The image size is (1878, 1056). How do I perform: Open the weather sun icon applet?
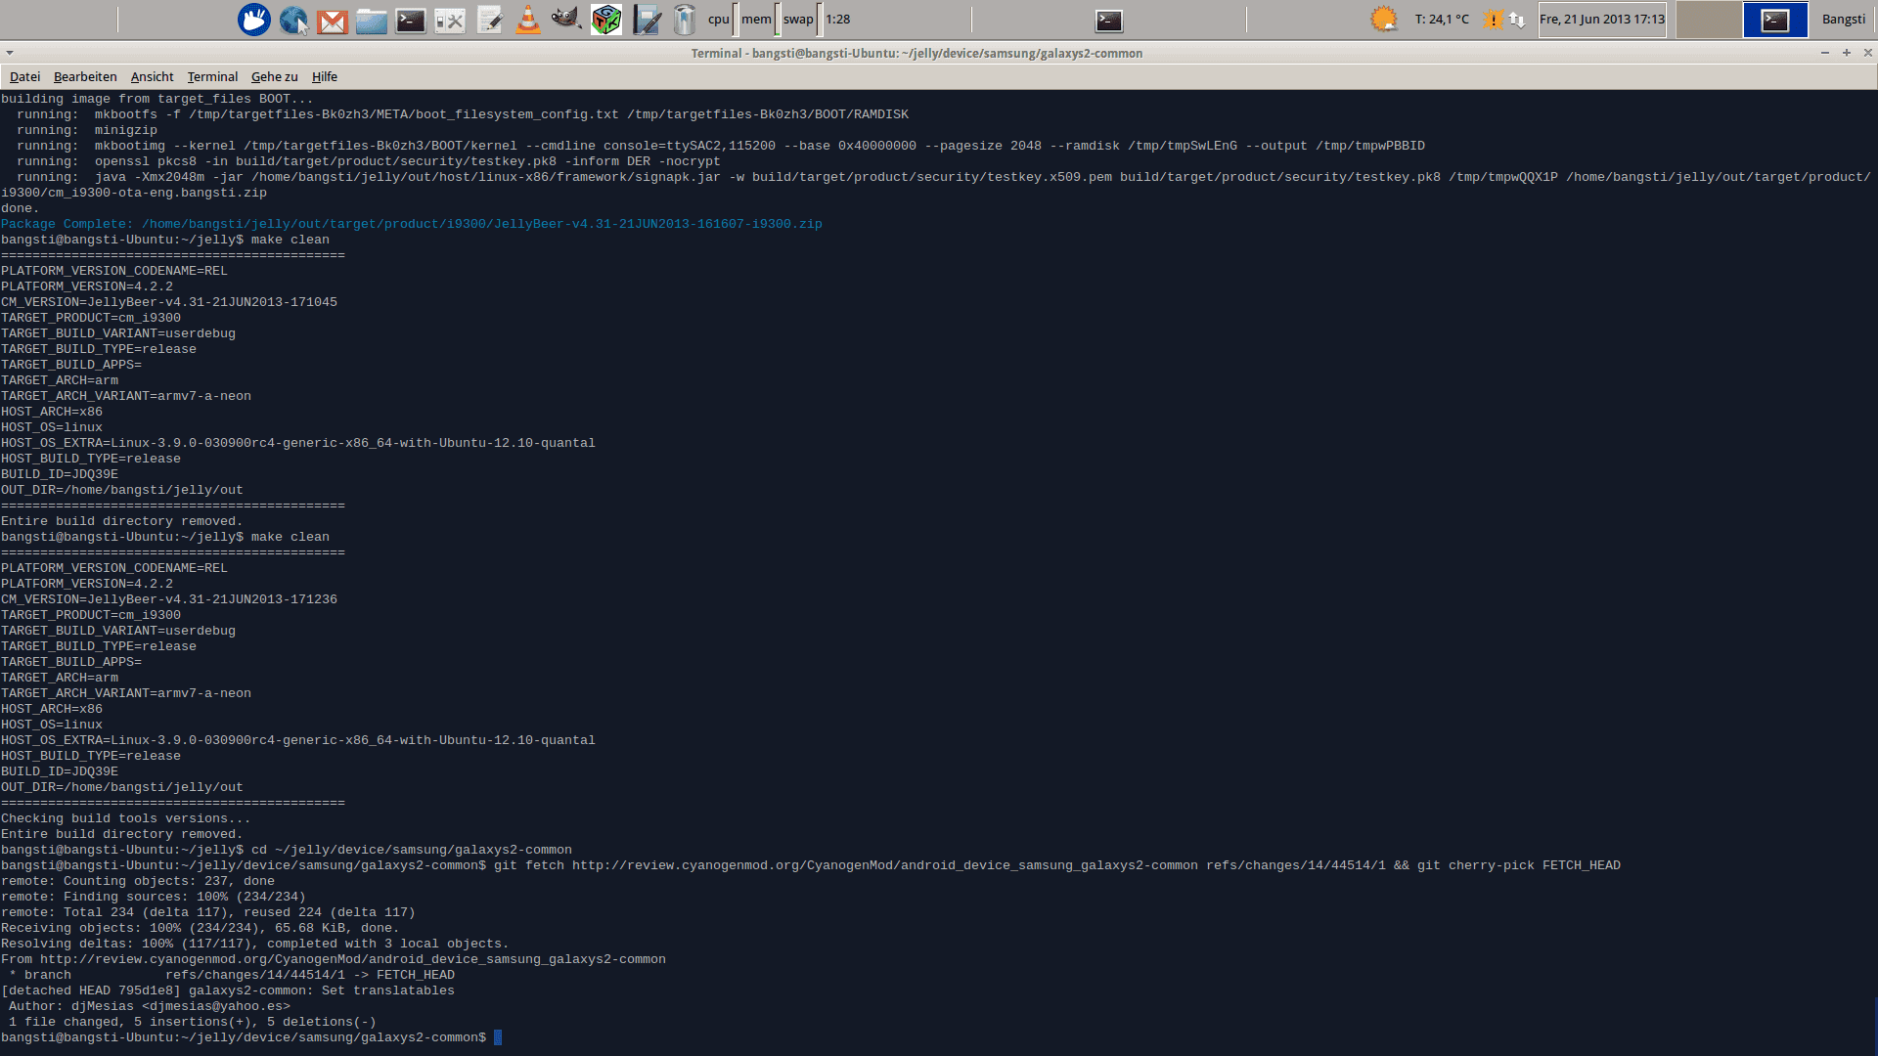pos(1384,20)
